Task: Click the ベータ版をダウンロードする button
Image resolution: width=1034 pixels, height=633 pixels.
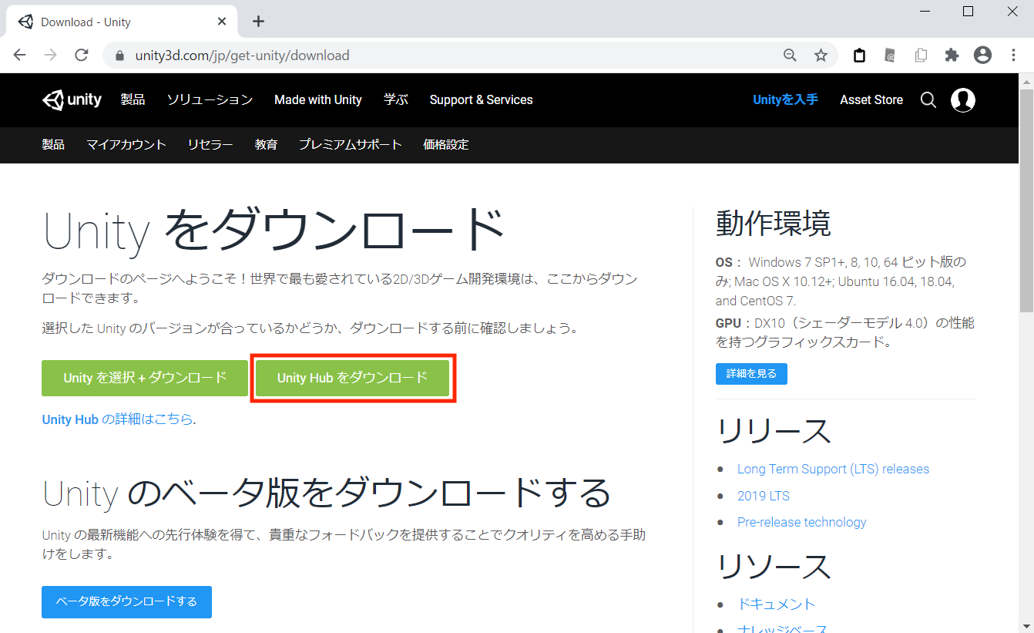Action: tap(126, 601)
